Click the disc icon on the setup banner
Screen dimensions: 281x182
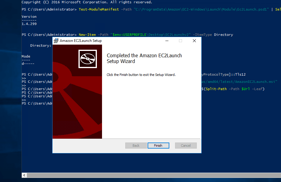click(x=88, y=59)
